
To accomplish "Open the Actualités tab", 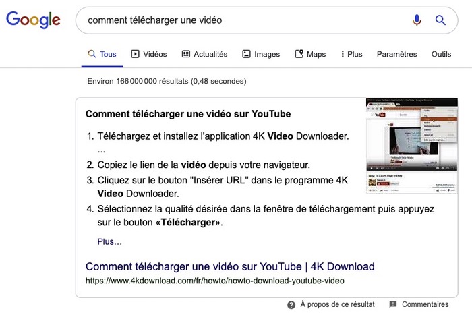I will (204, 54).
